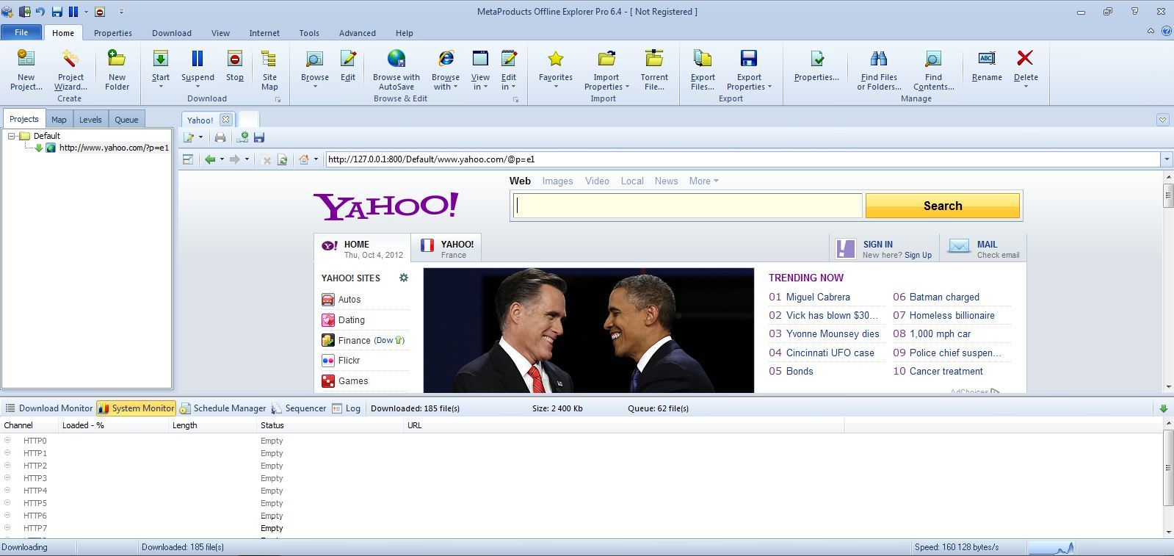The height and width of the screenshot is (556, 1174).
Task: Open the address bar URL dropdown
Action: (x=1166, y=159)
